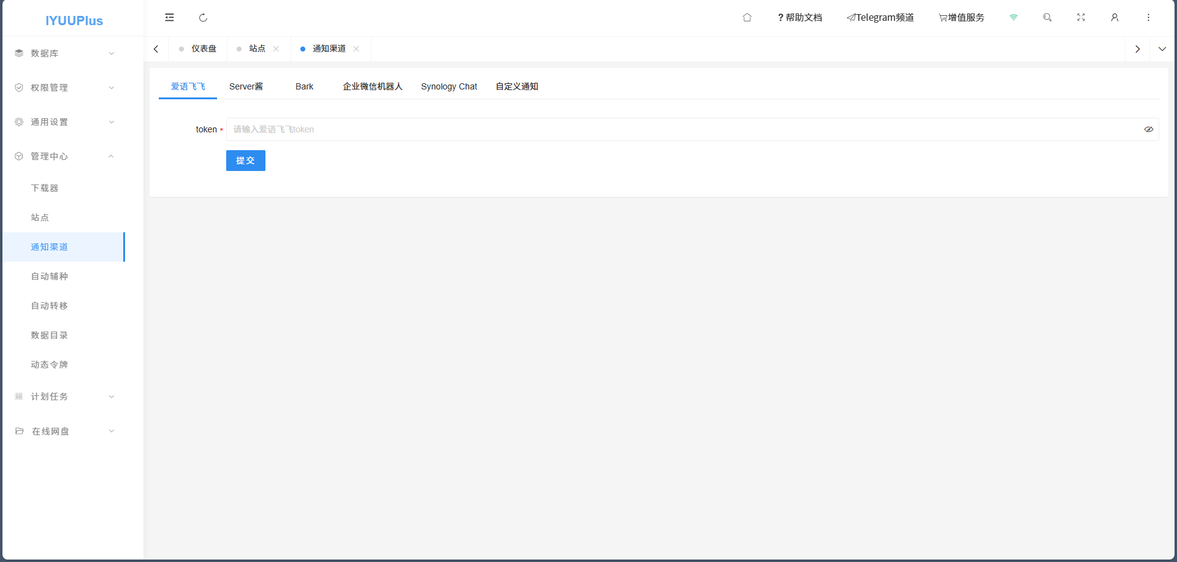Expand the 数据库 sidebar menu
Image resolution: width=1177 pixels, height=562 pixels.
click(x=64, y=53)
